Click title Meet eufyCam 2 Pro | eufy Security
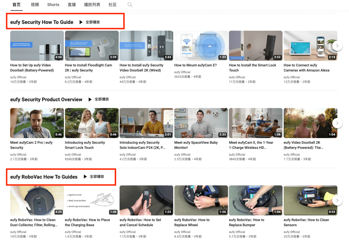This screenshot has width=349, height=240. click(x=31, y=145)
